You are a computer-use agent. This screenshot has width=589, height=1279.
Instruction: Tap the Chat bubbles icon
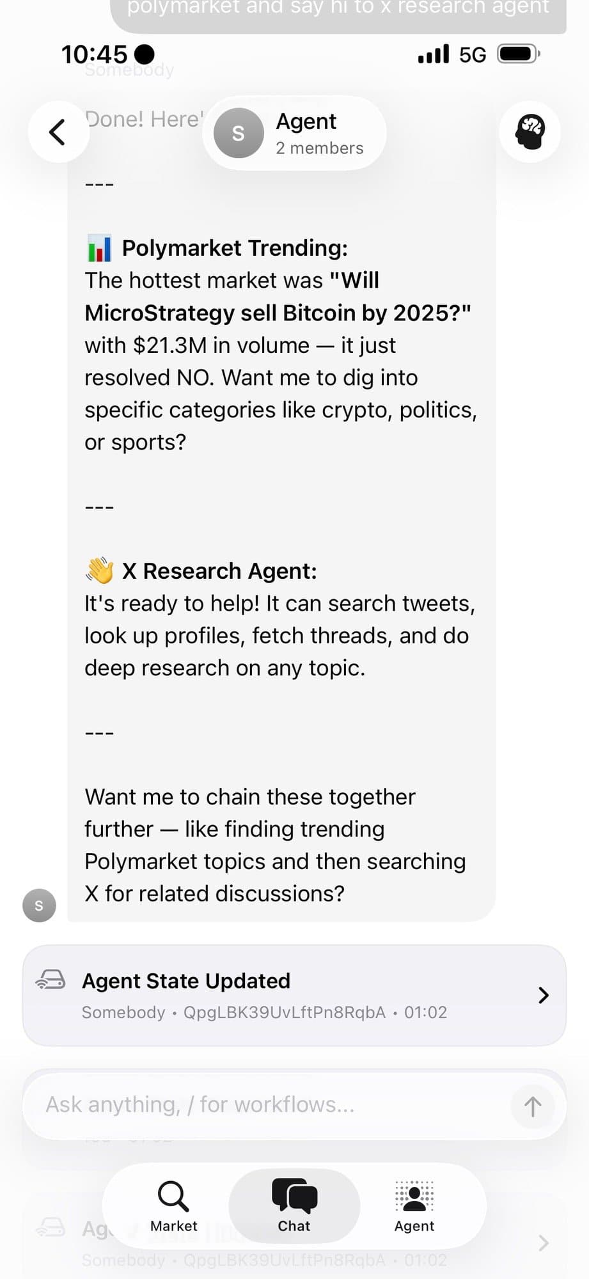294,1196
